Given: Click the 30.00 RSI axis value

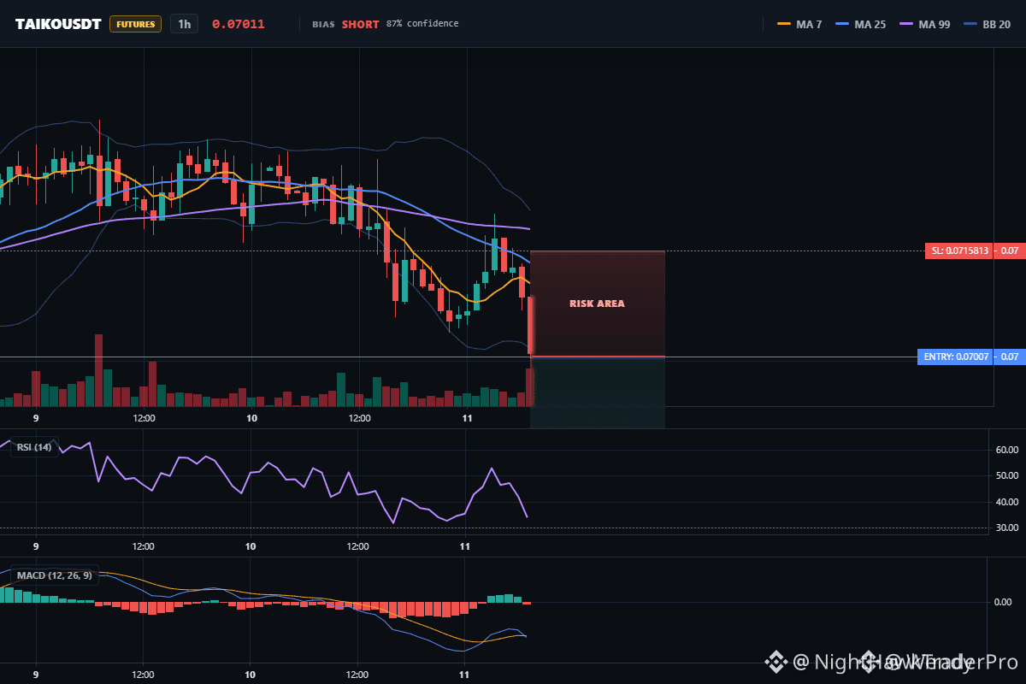Looking at the screenshot, I should (x=1007, y=528).
